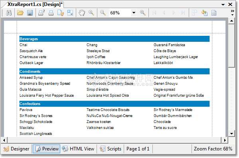
Task: Click Original Frankfurter grüne Soße text
Action: 179,96
